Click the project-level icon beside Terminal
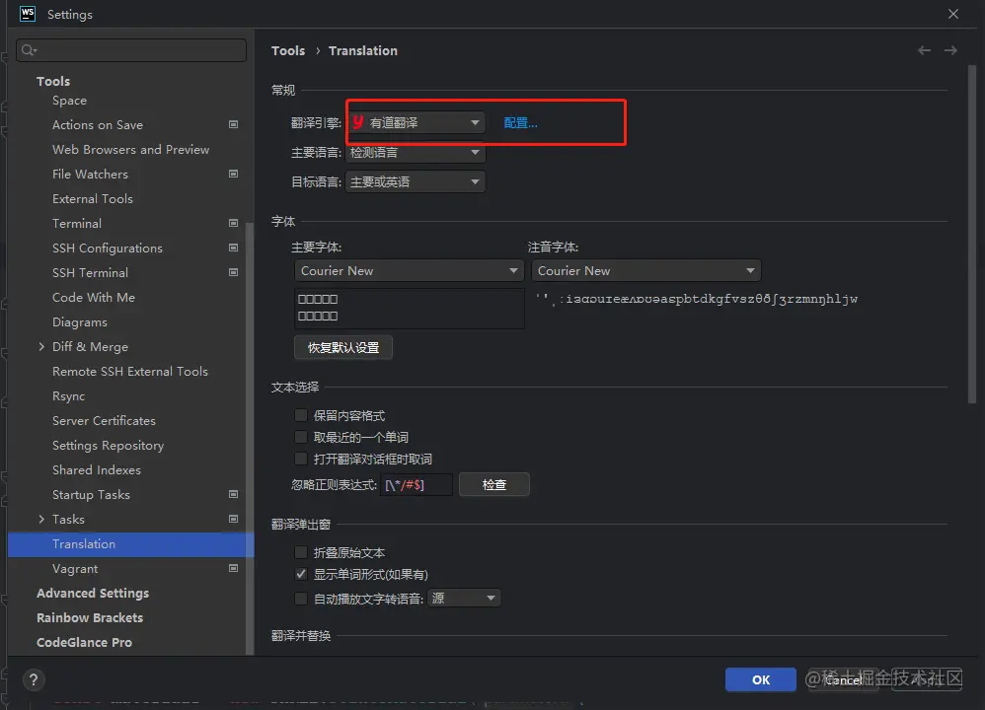Screen dimensions: 985x710 (233, 223)
